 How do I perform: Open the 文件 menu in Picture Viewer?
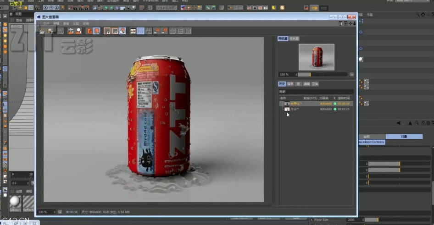point(46,23)
